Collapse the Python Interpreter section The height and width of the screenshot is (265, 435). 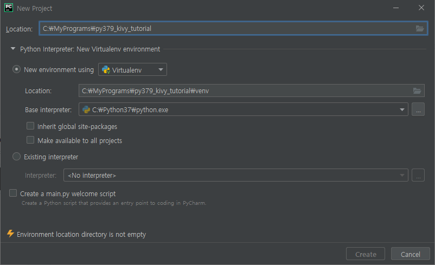pyautogui.click(x=13, y=49)
